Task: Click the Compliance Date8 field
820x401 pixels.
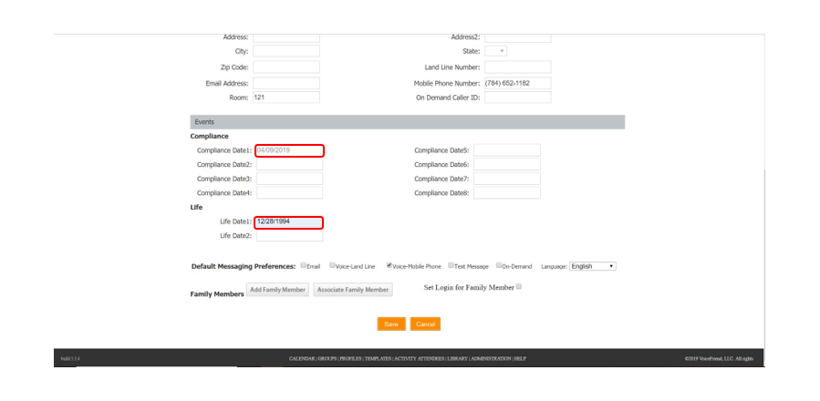Action: coord(507,193)
